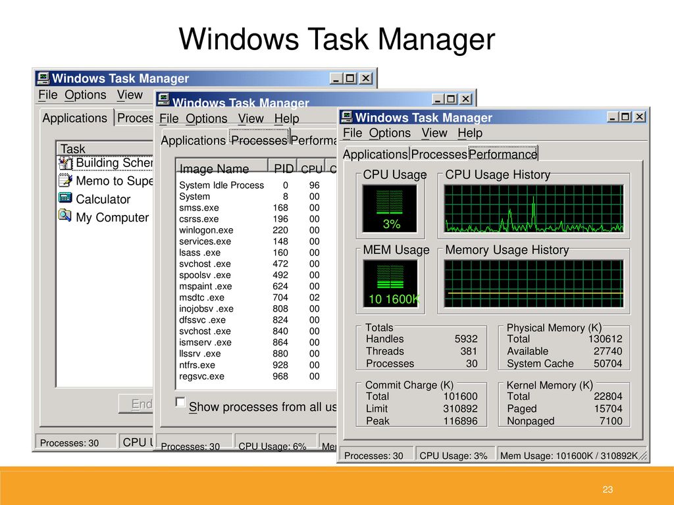Open the View menu in the back window
674x505 pixels.
point(130,95)
